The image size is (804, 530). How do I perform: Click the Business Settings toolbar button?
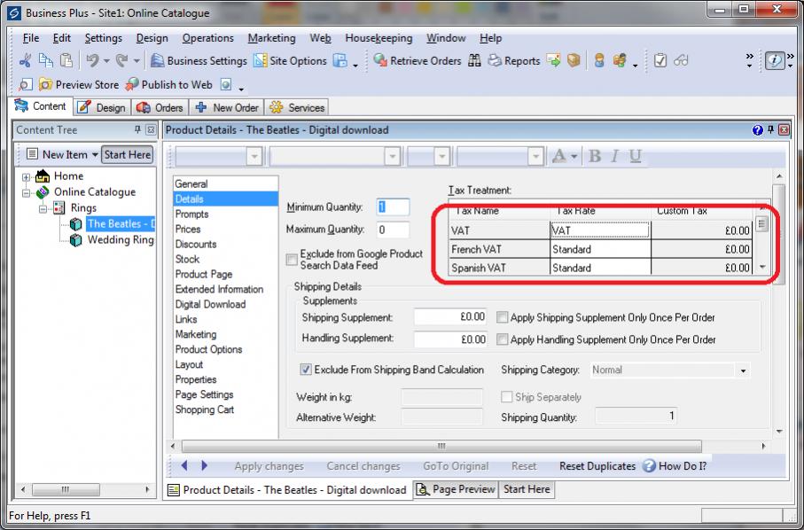click(199, 61)
